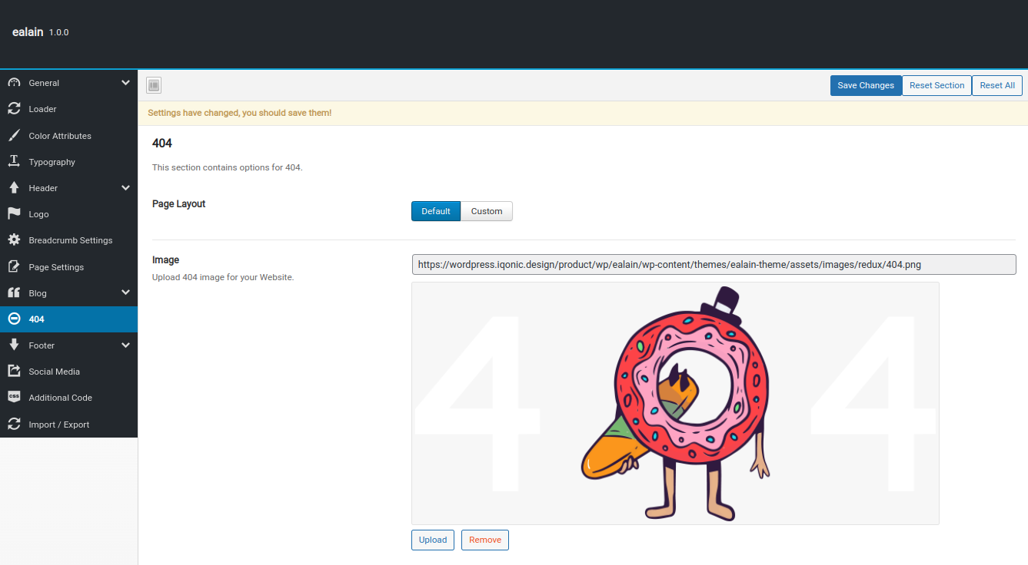Click the Reset Section button
Screen dimensions: 1028x565
pyautogui.click(x=937, y=85)
